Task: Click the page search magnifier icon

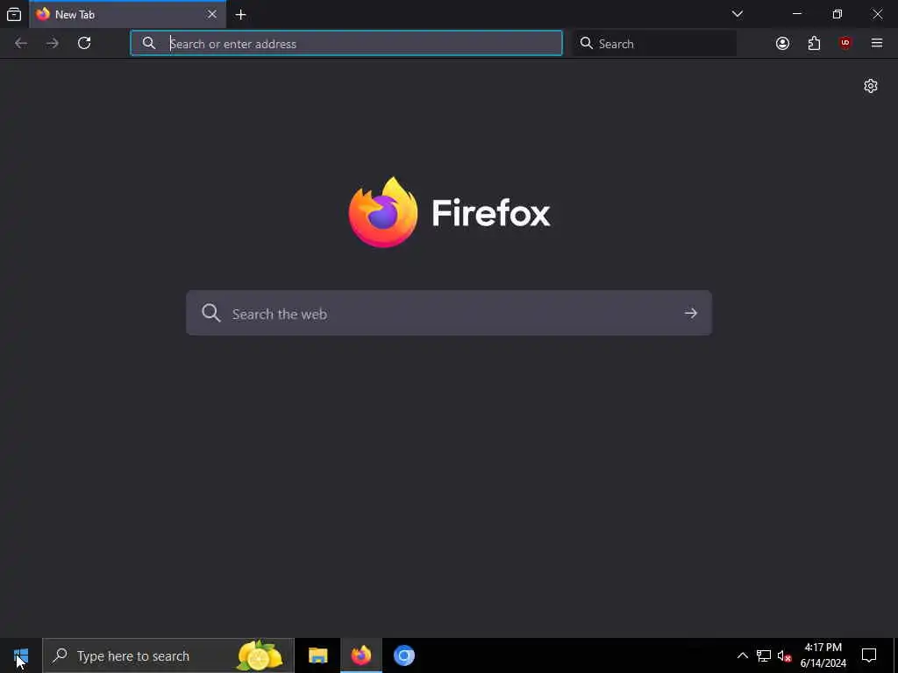Action: tap(210, 313)
